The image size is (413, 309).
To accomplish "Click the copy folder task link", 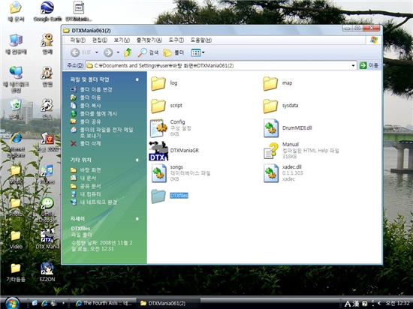I will 86,106.
